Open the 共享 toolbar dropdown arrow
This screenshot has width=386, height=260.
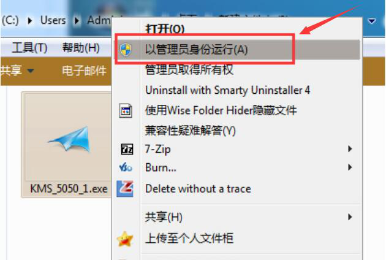point(31,71)
